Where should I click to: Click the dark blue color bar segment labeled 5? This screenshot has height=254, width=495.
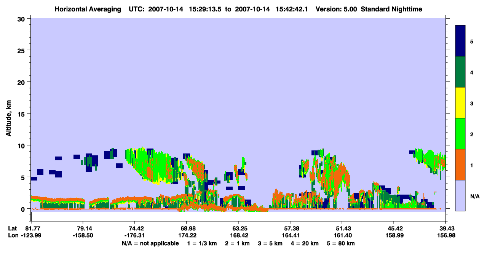(x=460, y=41)
